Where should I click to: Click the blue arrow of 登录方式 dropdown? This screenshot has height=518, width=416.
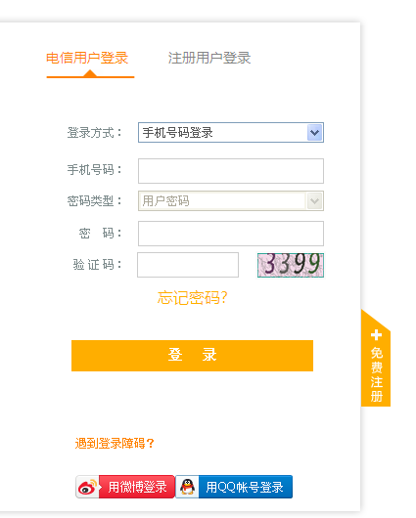click(314, 133)
